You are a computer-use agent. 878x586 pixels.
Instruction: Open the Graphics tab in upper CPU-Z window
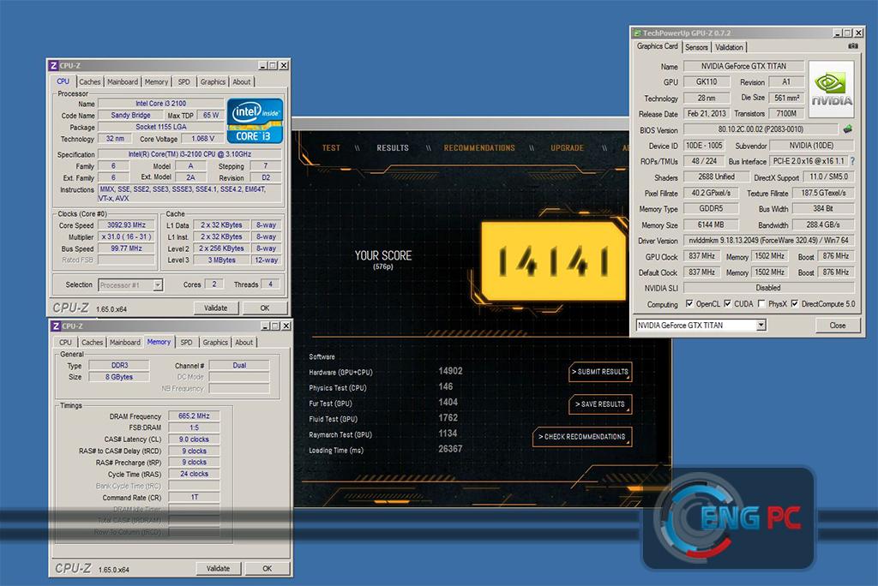click(213, 81)
